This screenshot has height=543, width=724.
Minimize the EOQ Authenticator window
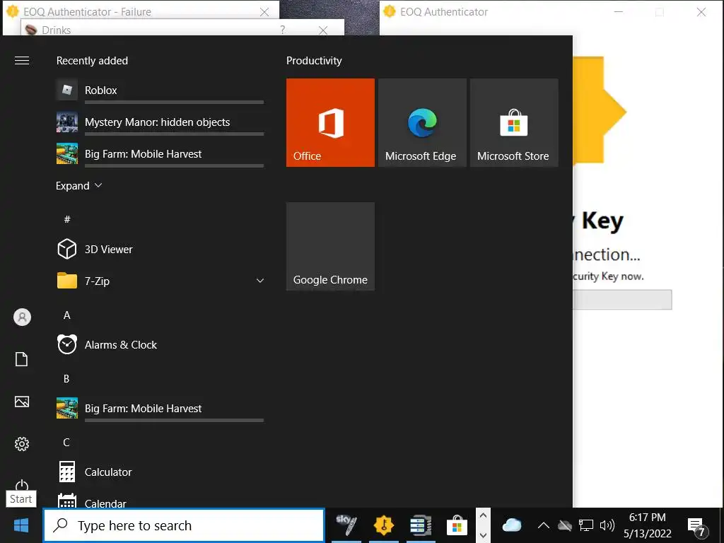click(618, 12)
